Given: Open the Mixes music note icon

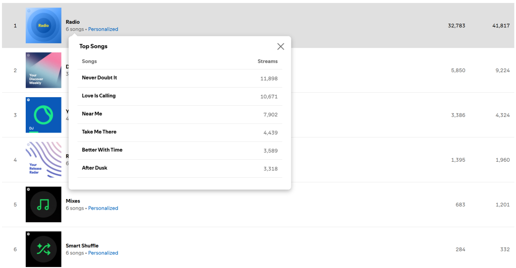Looking at the screenshot, I should [43, 205].
